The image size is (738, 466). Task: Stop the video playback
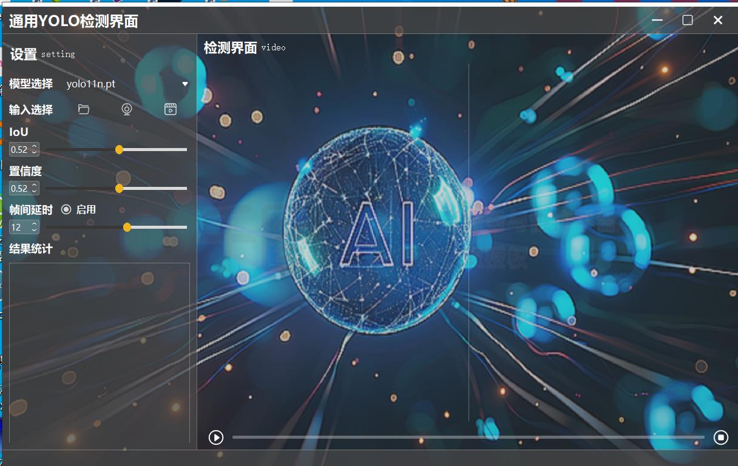[720, 437]
